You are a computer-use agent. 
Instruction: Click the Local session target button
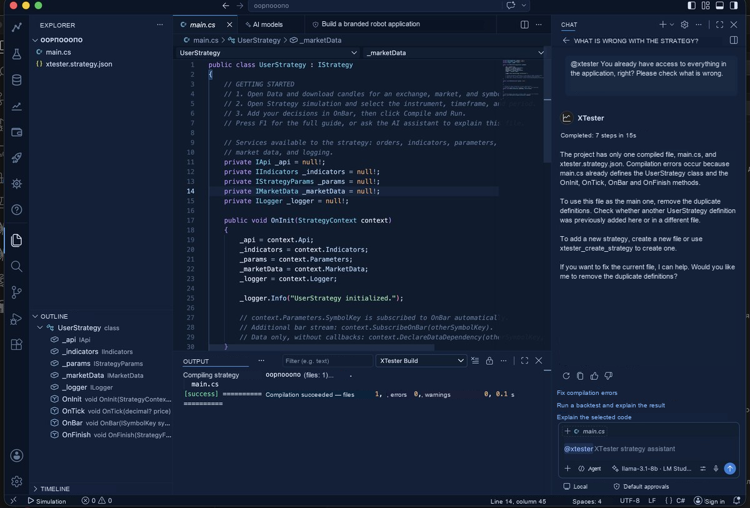576,486
